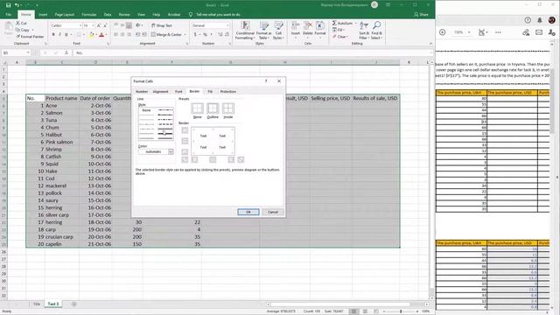Select the Task 1 sheet tab
Viewport: 560px width, 315px height.
point(52,304)
